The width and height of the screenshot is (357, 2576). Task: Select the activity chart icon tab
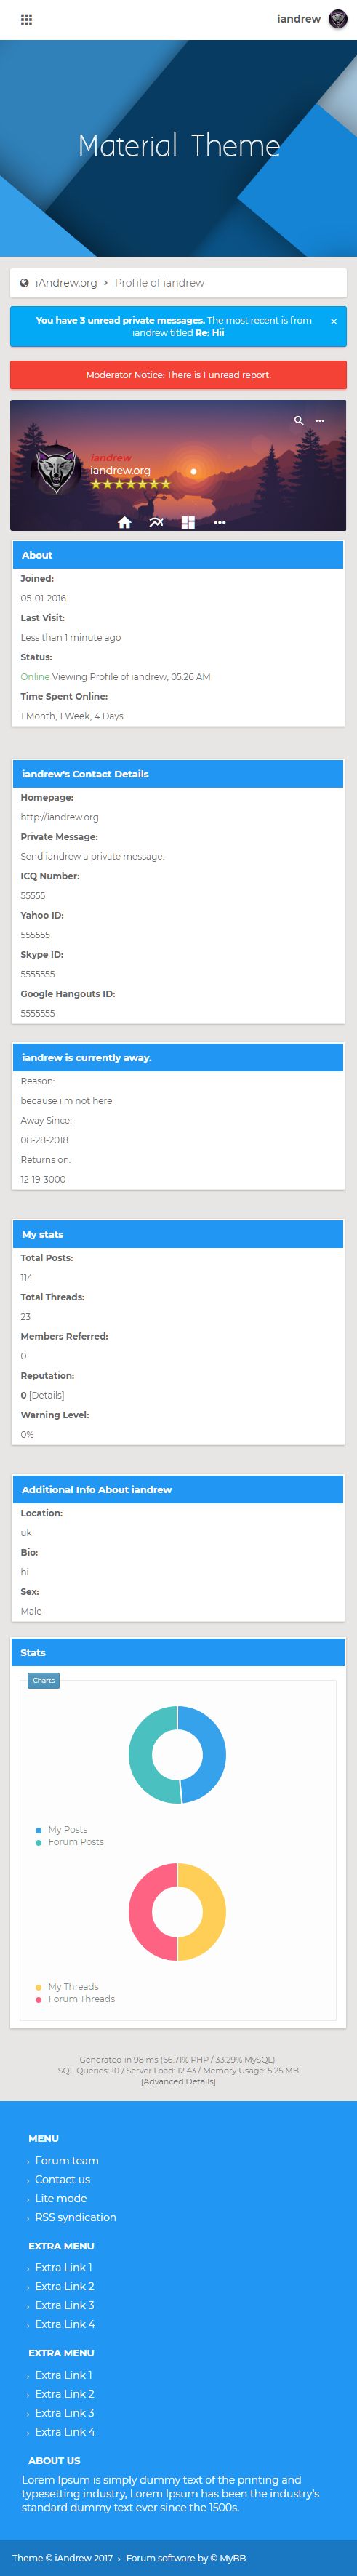tap(156, 522)
